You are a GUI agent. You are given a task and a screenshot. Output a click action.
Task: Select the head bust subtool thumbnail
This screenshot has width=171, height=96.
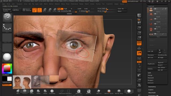pyautogui.click(x=151, y=9)
